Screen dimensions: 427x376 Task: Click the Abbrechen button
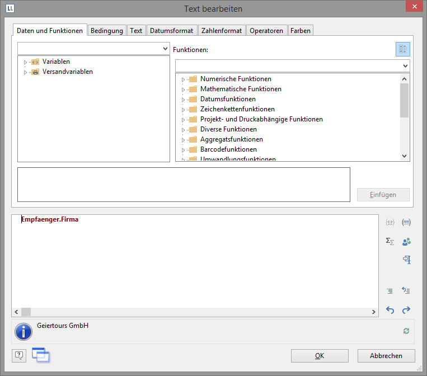click(386, 356)
